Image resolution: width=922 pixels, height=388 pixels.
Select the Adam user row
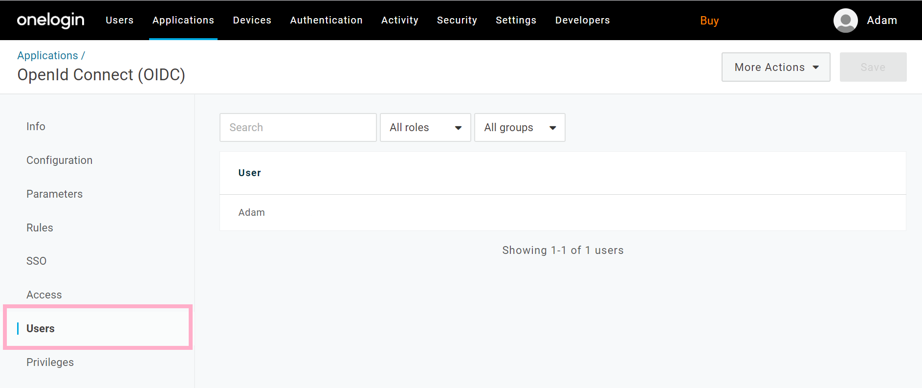pyautogui.click(x=563, y=212)
